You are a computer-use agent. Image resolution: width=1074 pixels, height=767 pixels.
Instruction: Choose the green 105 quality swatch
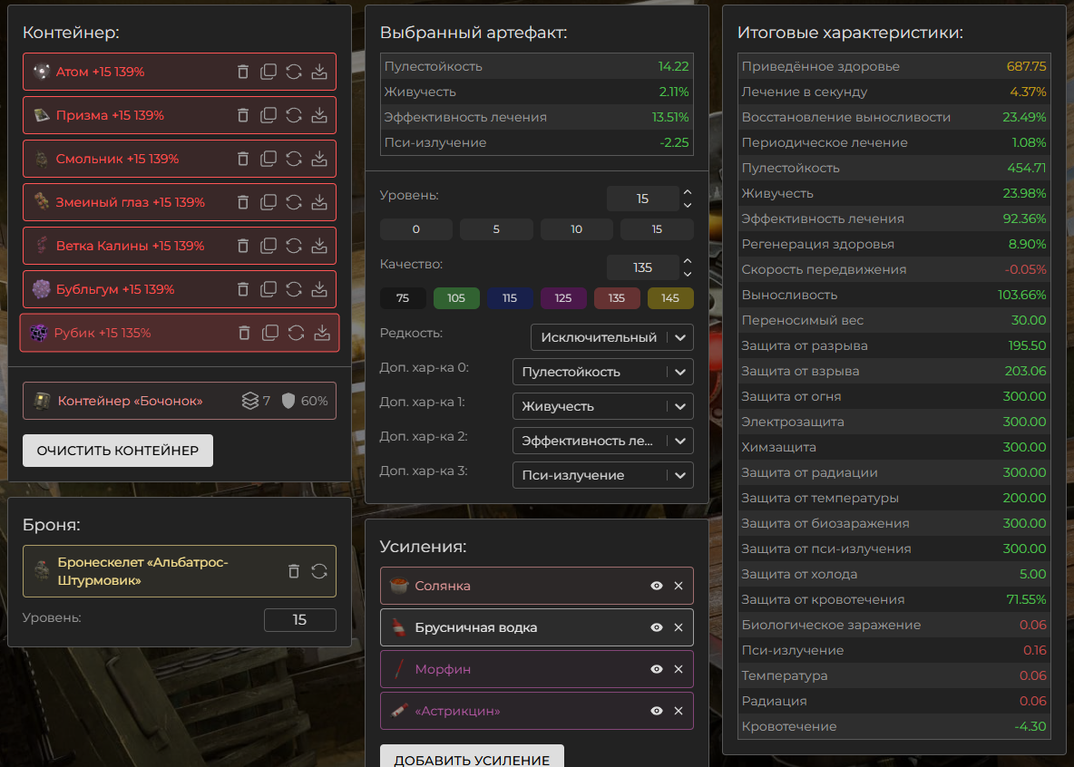point(455,298)
